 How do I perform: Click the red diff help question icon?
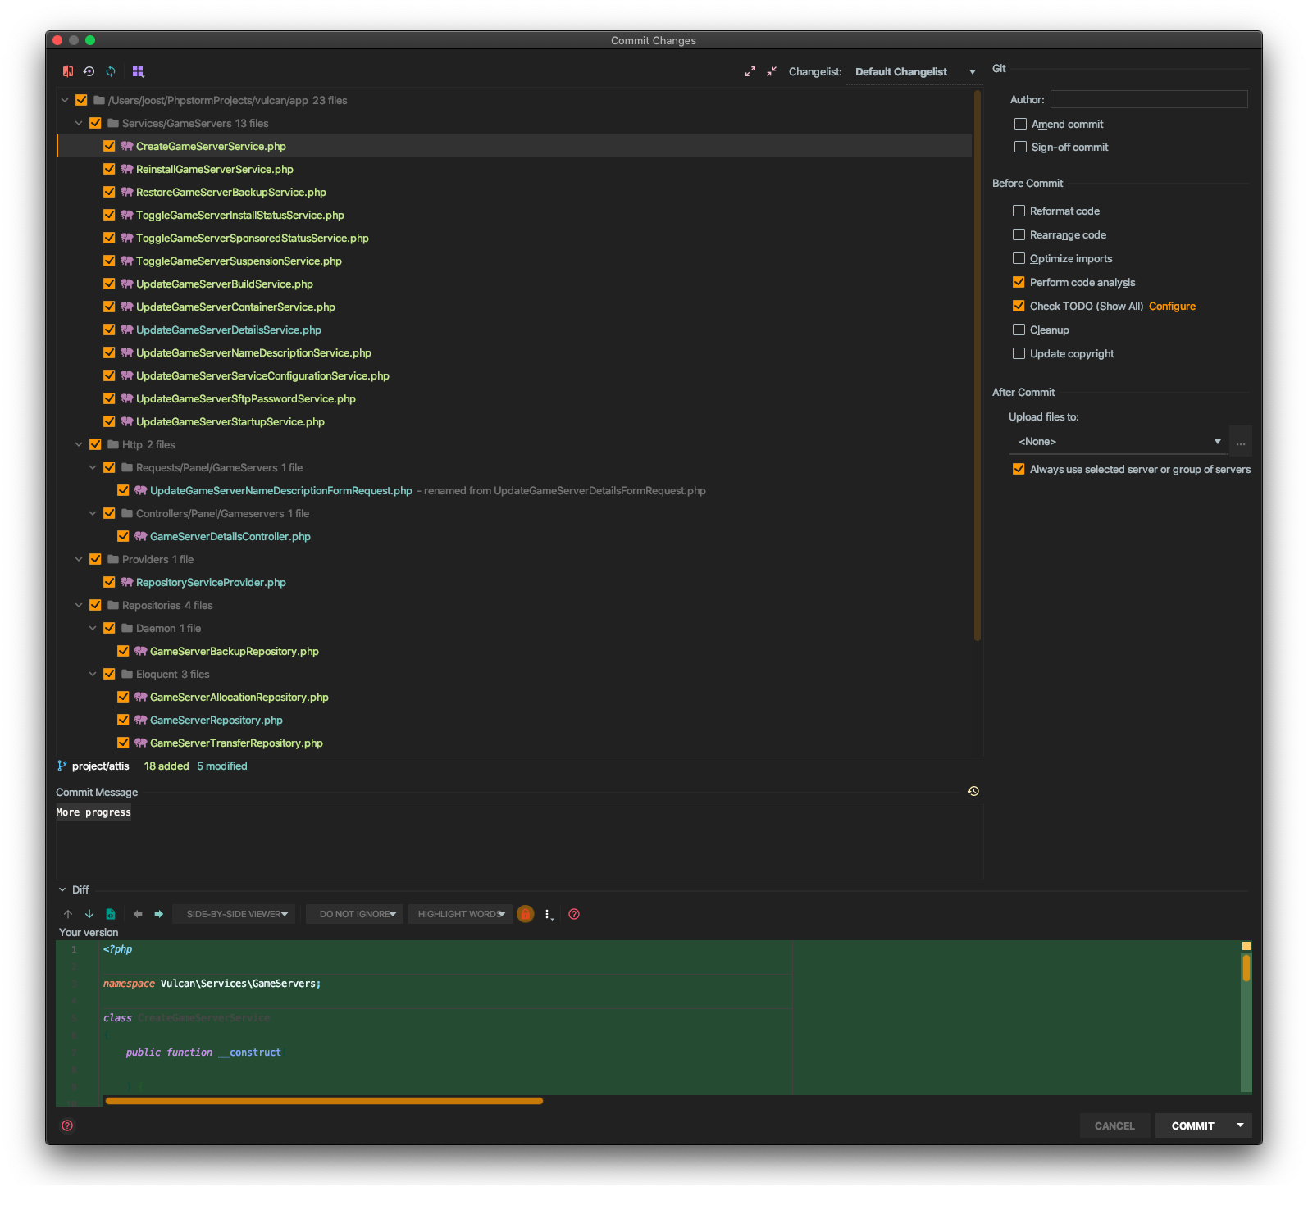pos(574,914)
